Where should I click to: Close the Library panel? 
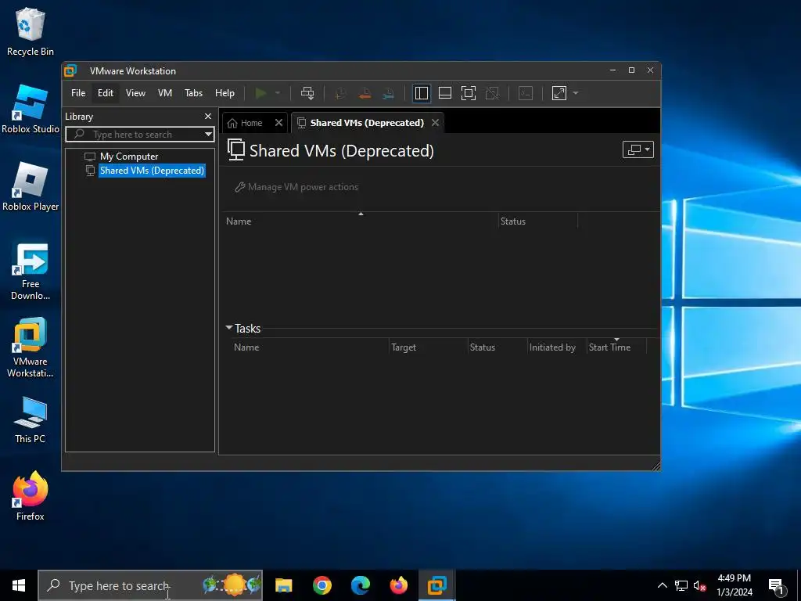(x=208, y=117)
